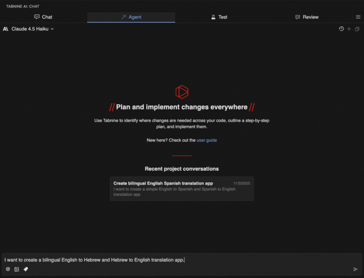Click the Anthropic logo beside model name
Image resolution: width=364 pixels, height=278 pixels.
(6, 29)
